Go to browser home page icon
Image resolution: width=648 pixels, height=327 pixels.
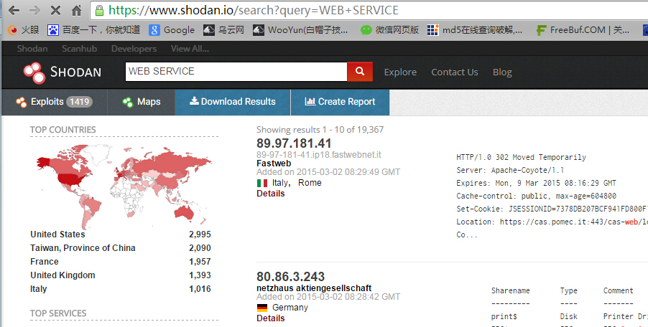[x=77, y=11]
